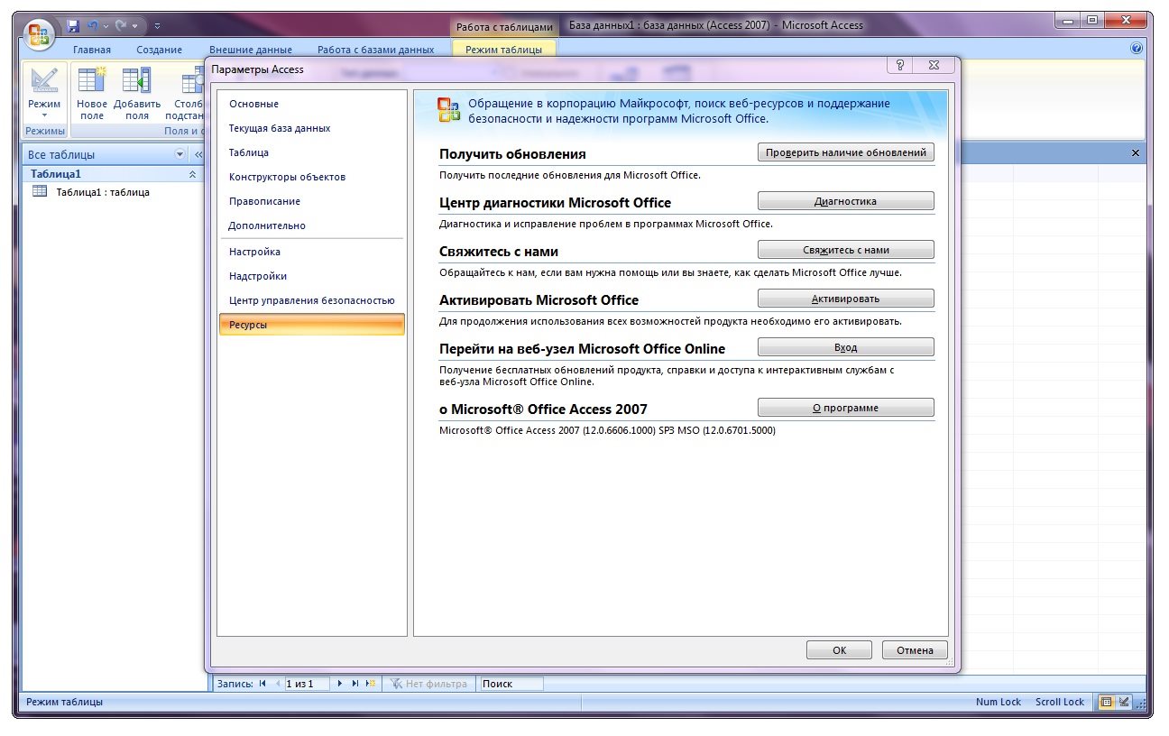Go to next record navigation arrow
The height and width of the screenshot is (736, 1169).
(x=340, y=684)
